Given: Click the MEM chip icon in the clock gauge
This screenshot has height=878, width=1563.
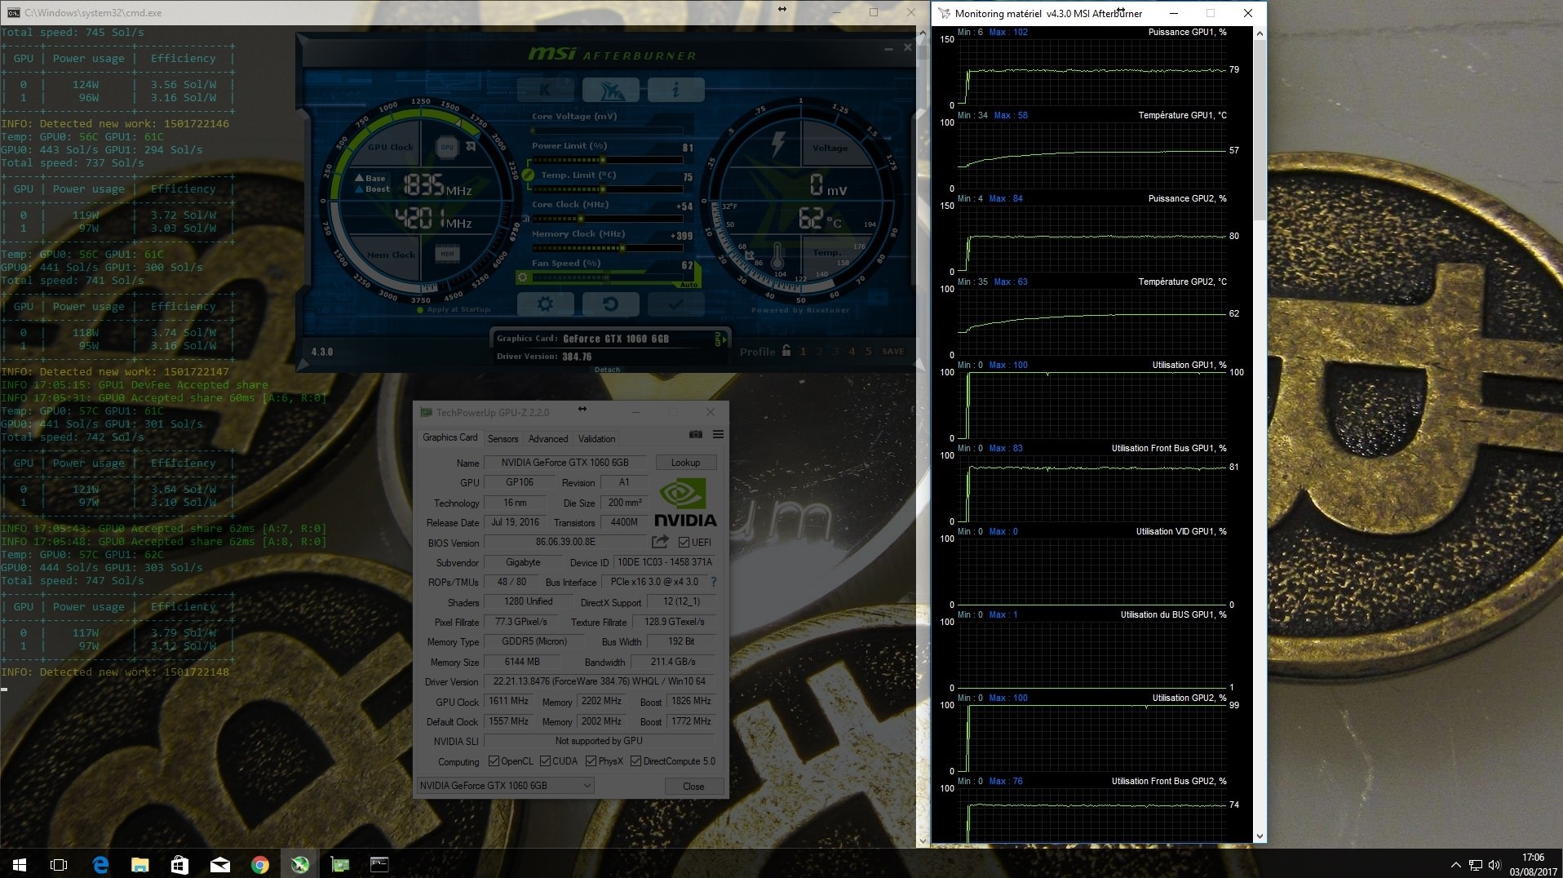Looking at the screenshot, I should (447, 255).
